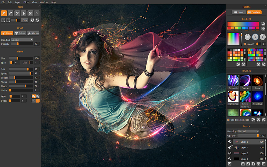Hide Layer 4 with eye icon

pos(230,147)
